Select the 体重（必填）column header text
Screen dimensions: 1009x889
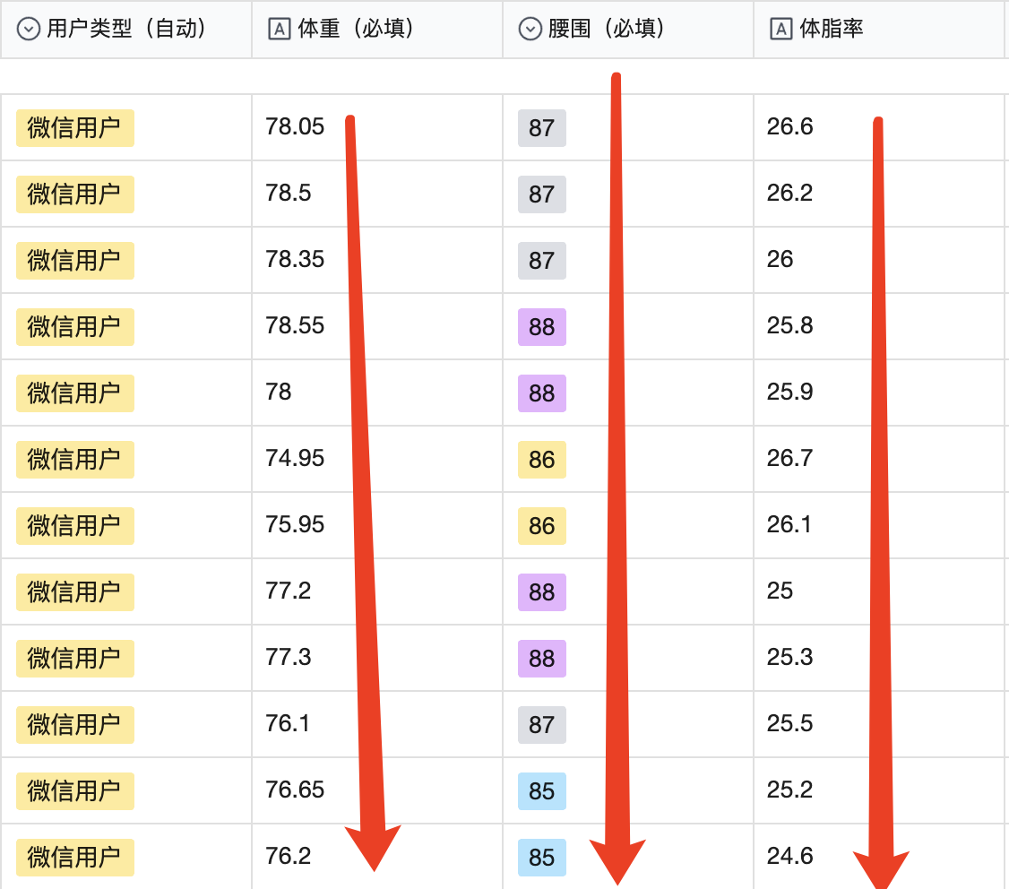click(356, 30)
